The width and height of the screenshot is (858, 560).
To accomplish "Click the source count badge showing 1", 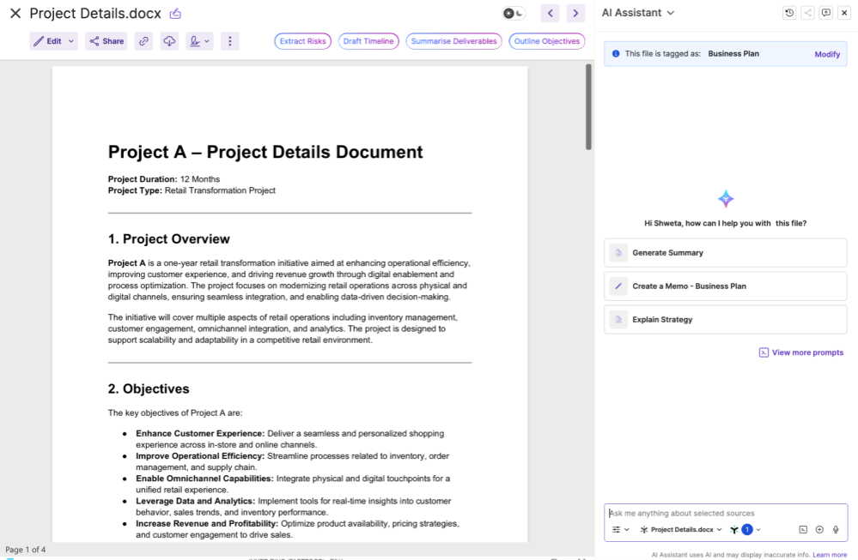I will click(747, 529).
